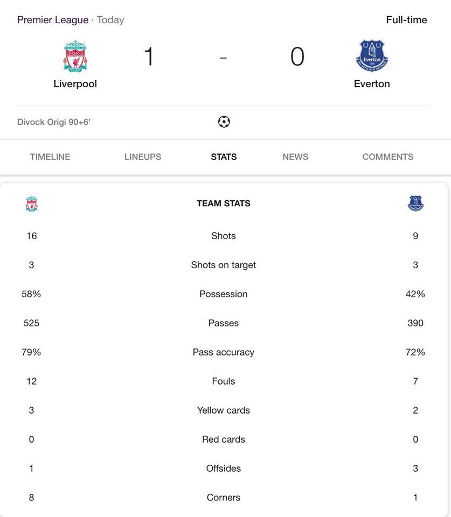The height and width of the screenshot is (517, 451).
Task: Click the Everton team name
Action: click(372, 84)
